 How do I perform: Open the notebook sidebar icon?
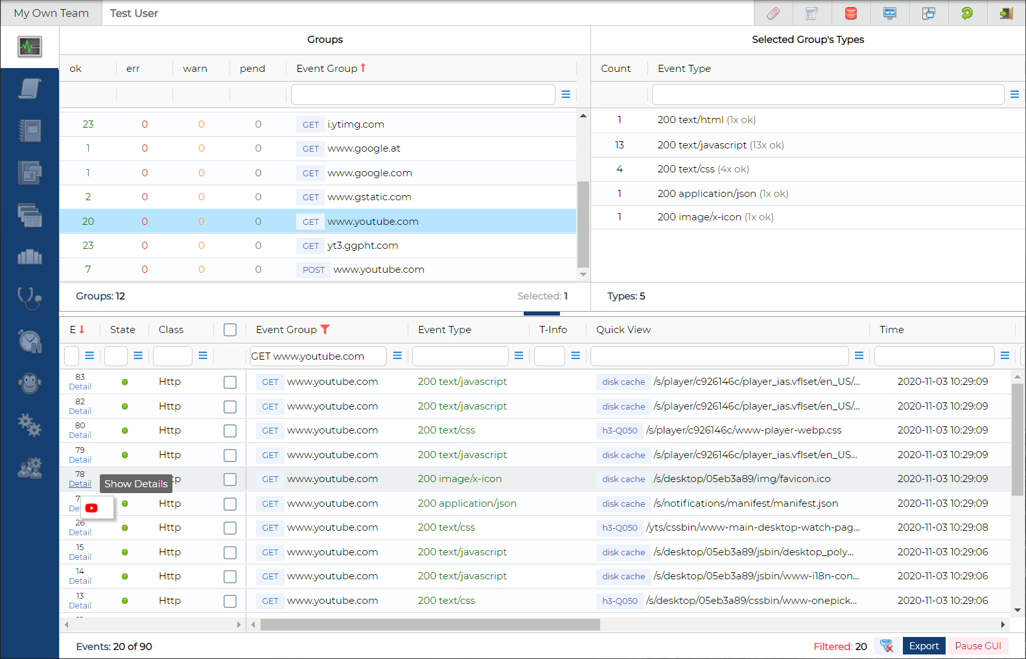coord(30,131)
